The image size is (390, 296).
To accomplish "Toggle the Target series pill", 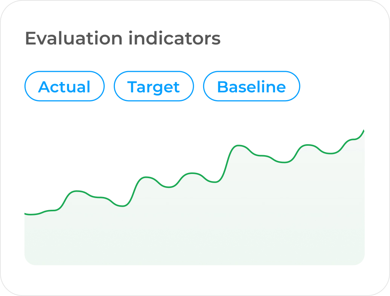I will click(154, 86).
